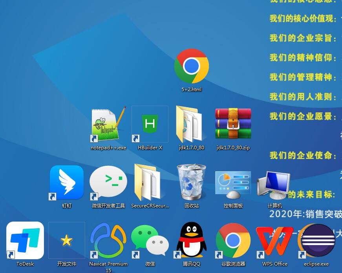The height and width of the screenshot is (273, 342).
Task: Click the 开发文件 star folder icon
Action: 67,240
